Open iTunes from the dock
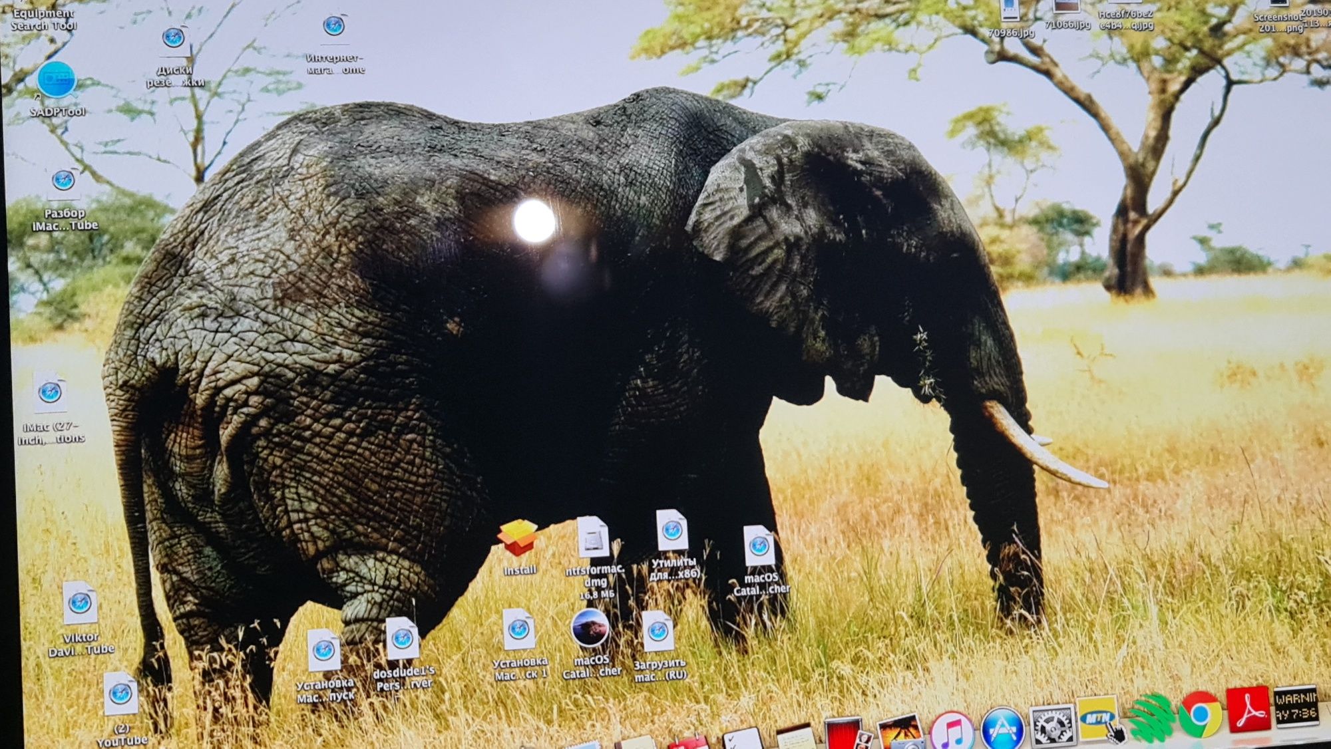The image size is (1331, 749). coord(952,730)
